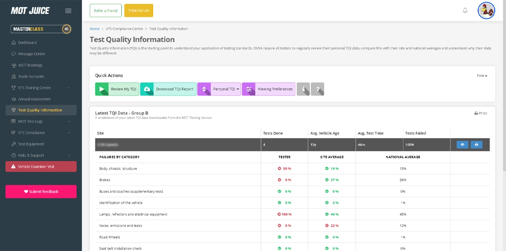Open the Tribe Forum button
The image size is (506, 251).
[139, 10]
